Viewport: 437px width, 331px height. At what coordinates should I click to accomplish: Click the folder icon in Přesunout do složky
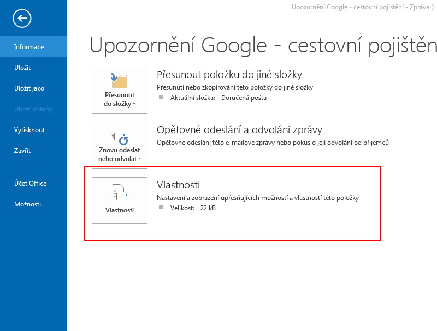point(119,80)
